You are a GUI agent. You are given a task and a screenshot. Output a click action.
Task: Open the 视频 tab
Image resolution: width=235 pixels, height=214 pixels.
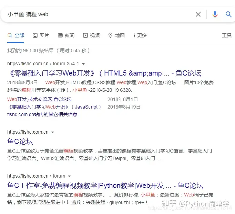(x=91, y=35)
